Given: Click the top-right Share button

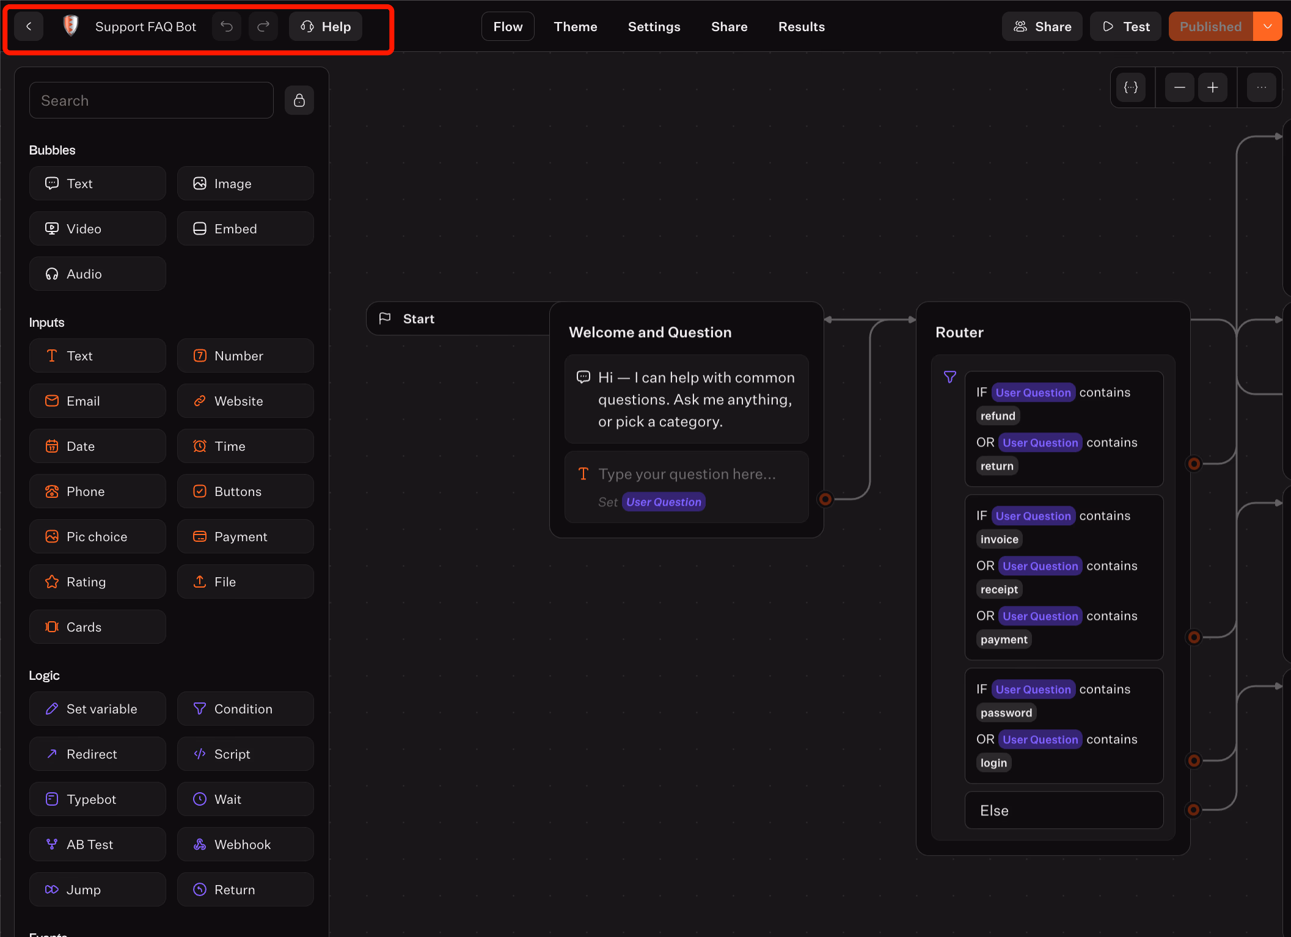Looking at the screenshot, I should [x=1042, y=27].
